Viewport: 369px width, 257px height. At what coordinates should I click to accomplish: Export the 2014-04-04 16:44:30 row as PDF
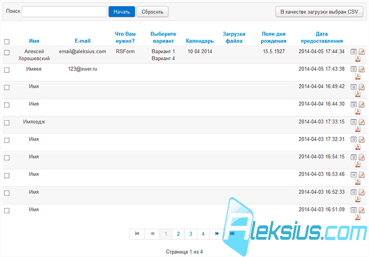[358, 111]
